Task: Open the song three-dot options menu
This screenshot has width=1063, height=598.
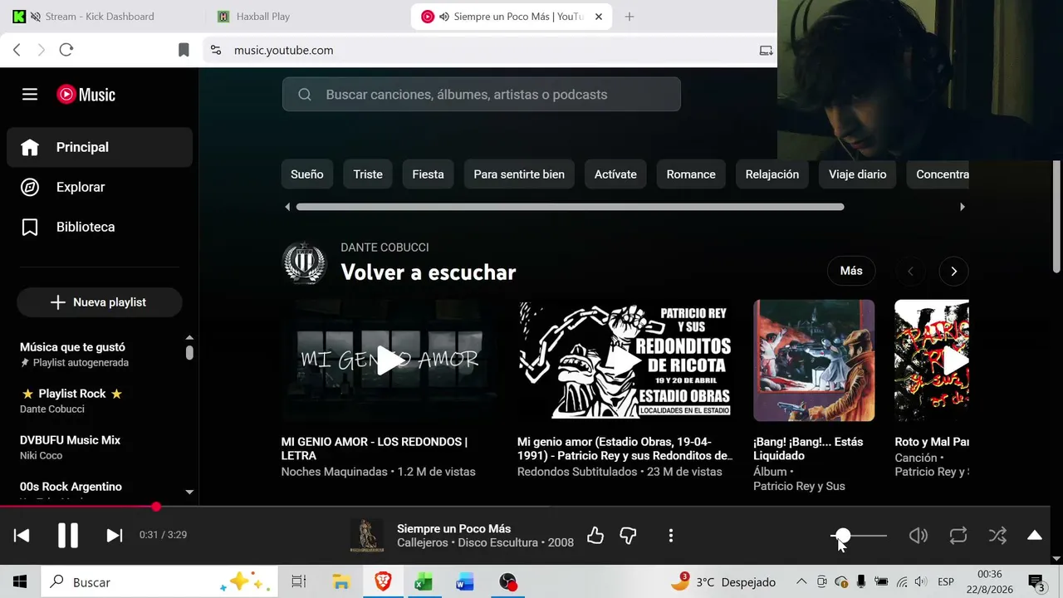Action: click(x=671, y=536)
